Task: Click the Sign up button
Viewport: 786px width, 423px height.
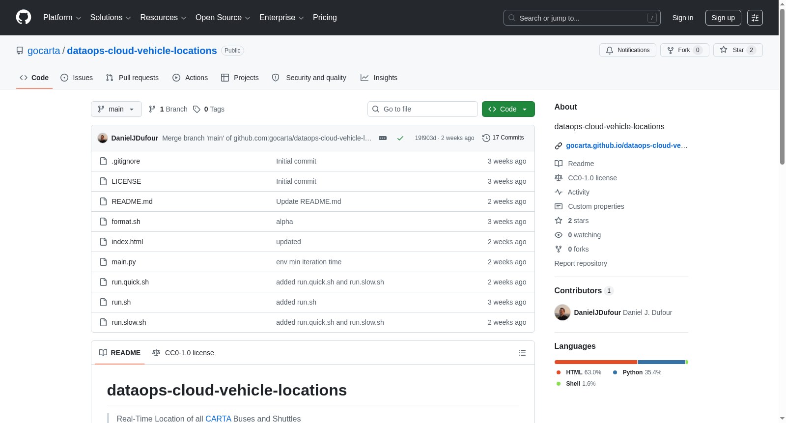Action: click(x=723, y=18)
